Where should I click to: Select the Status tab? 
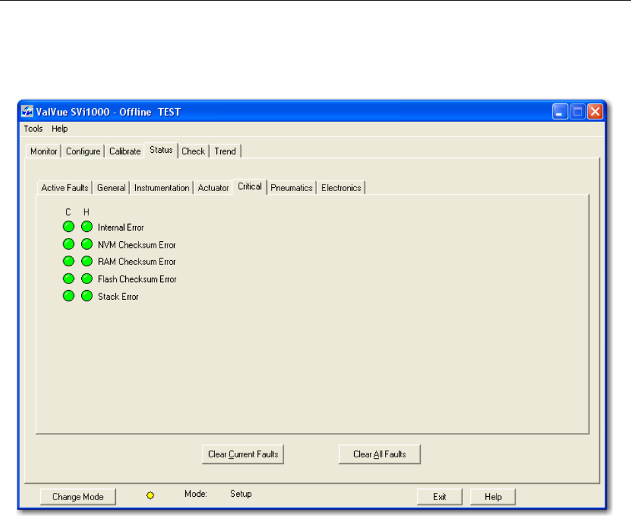click(x=161, y=150)
